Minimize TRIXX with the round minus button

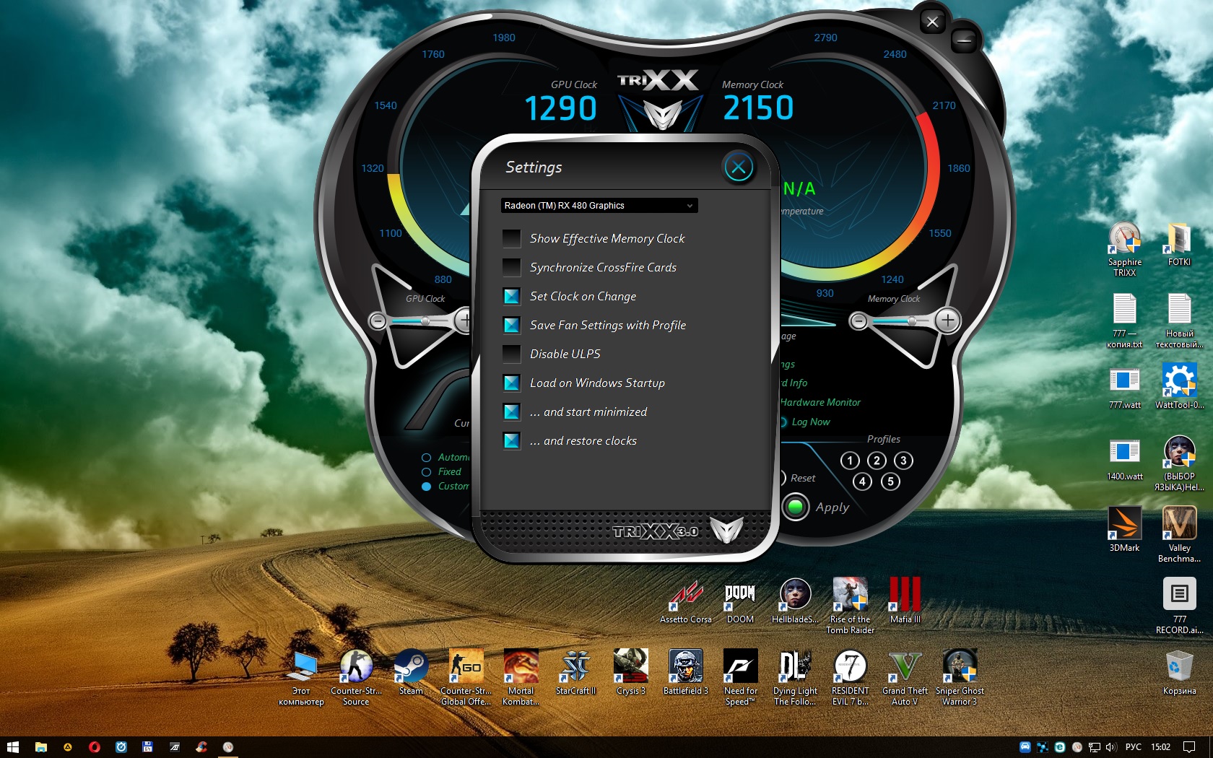coord(963,41)
